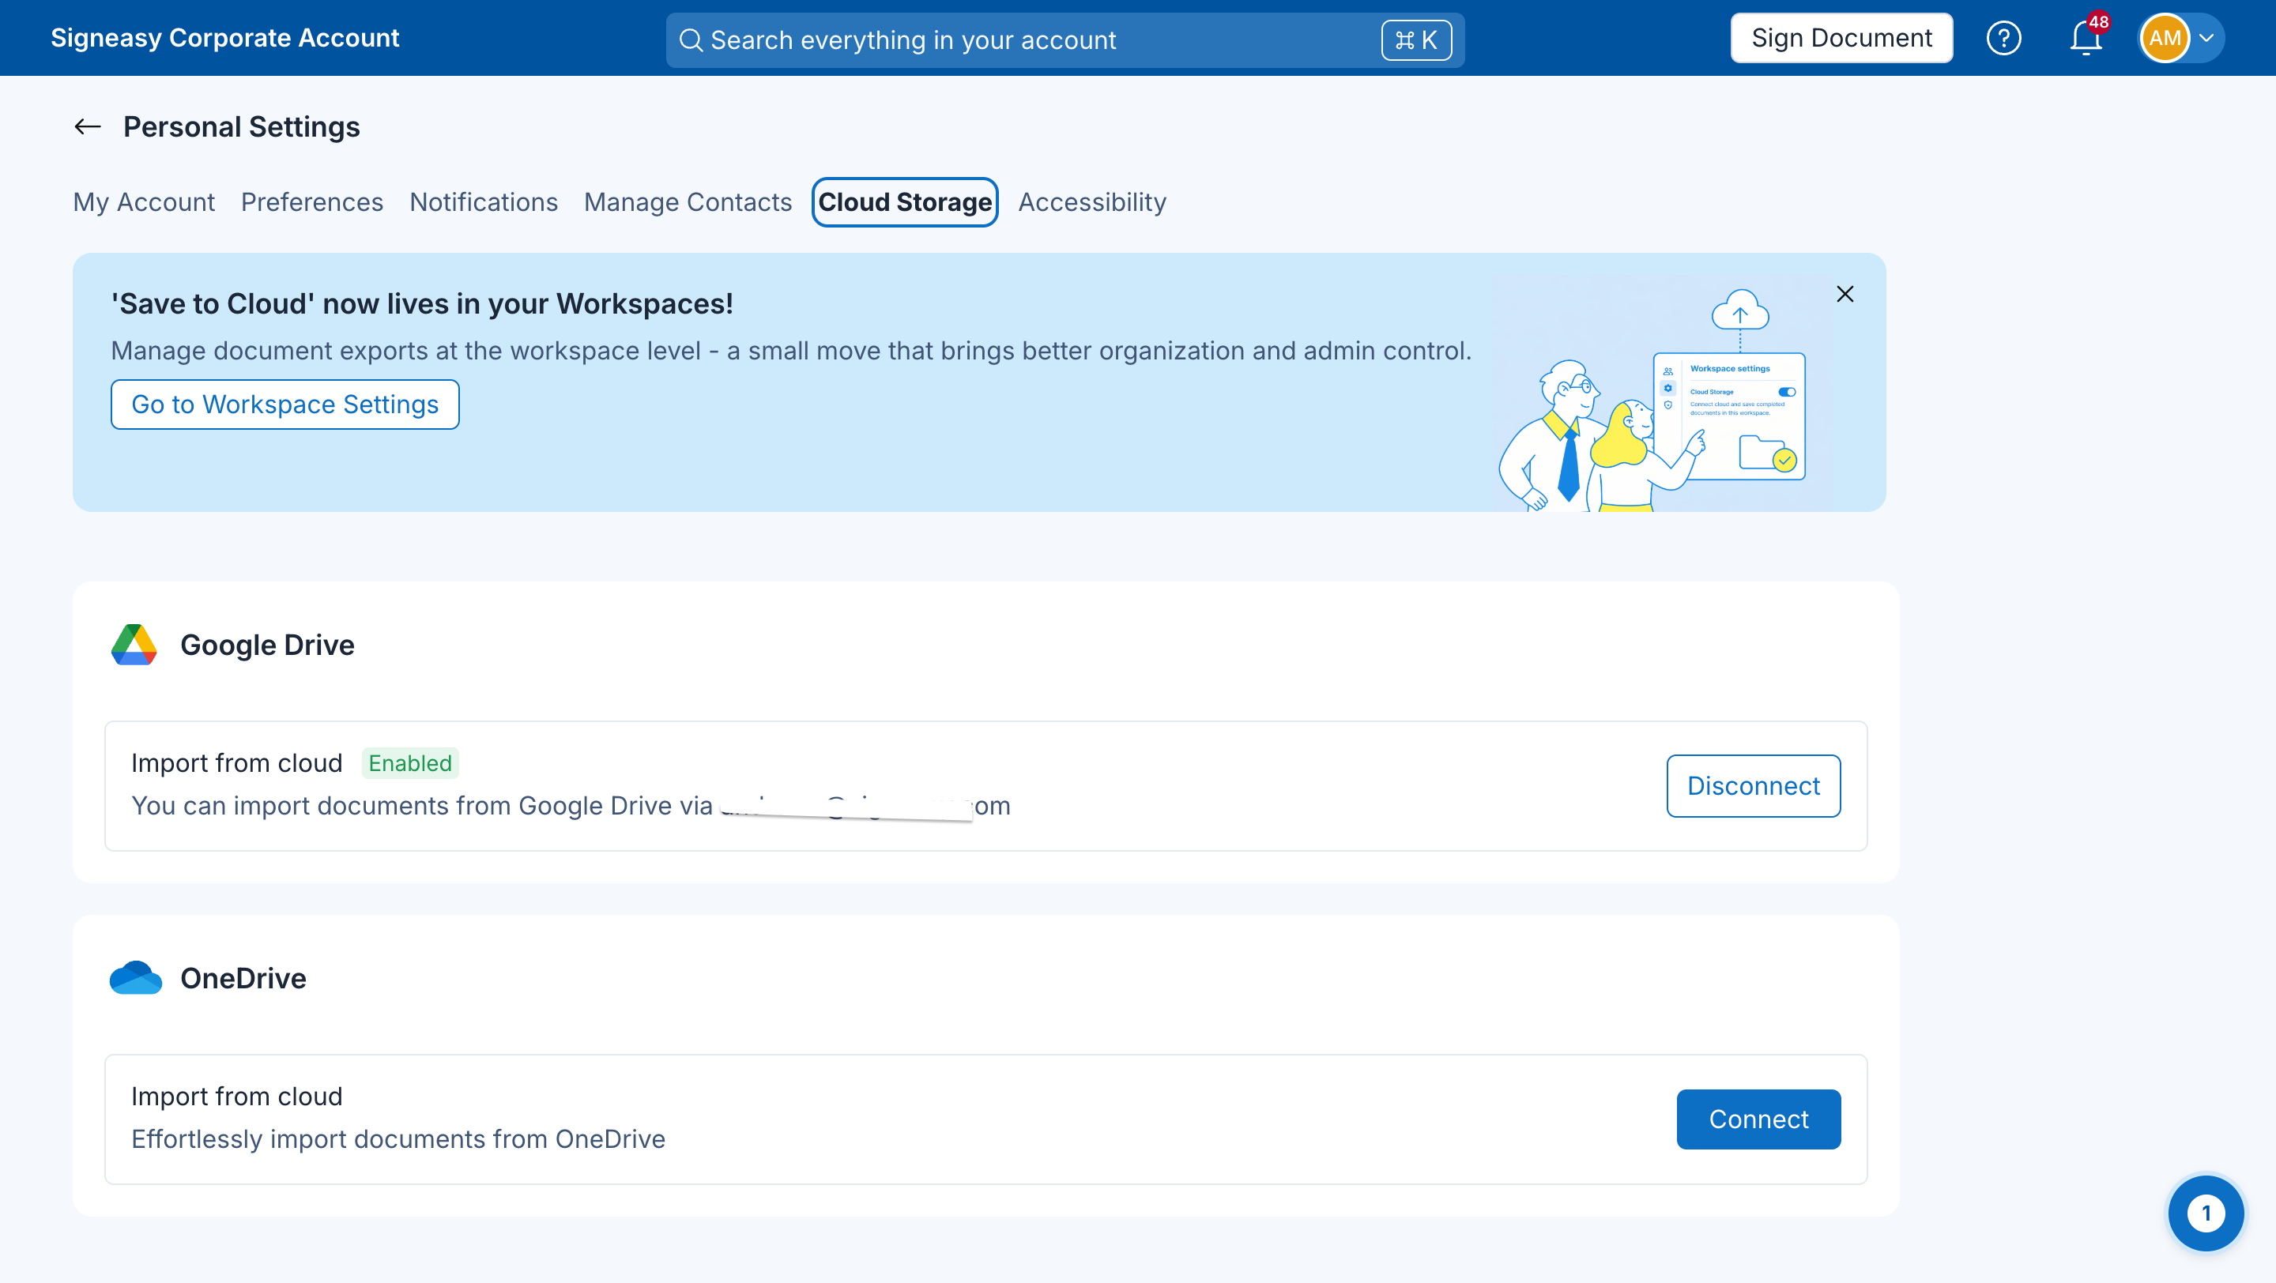2276x1283 pixels.
Task: Connect OneDrive for import
Action: (1758, 1119)
